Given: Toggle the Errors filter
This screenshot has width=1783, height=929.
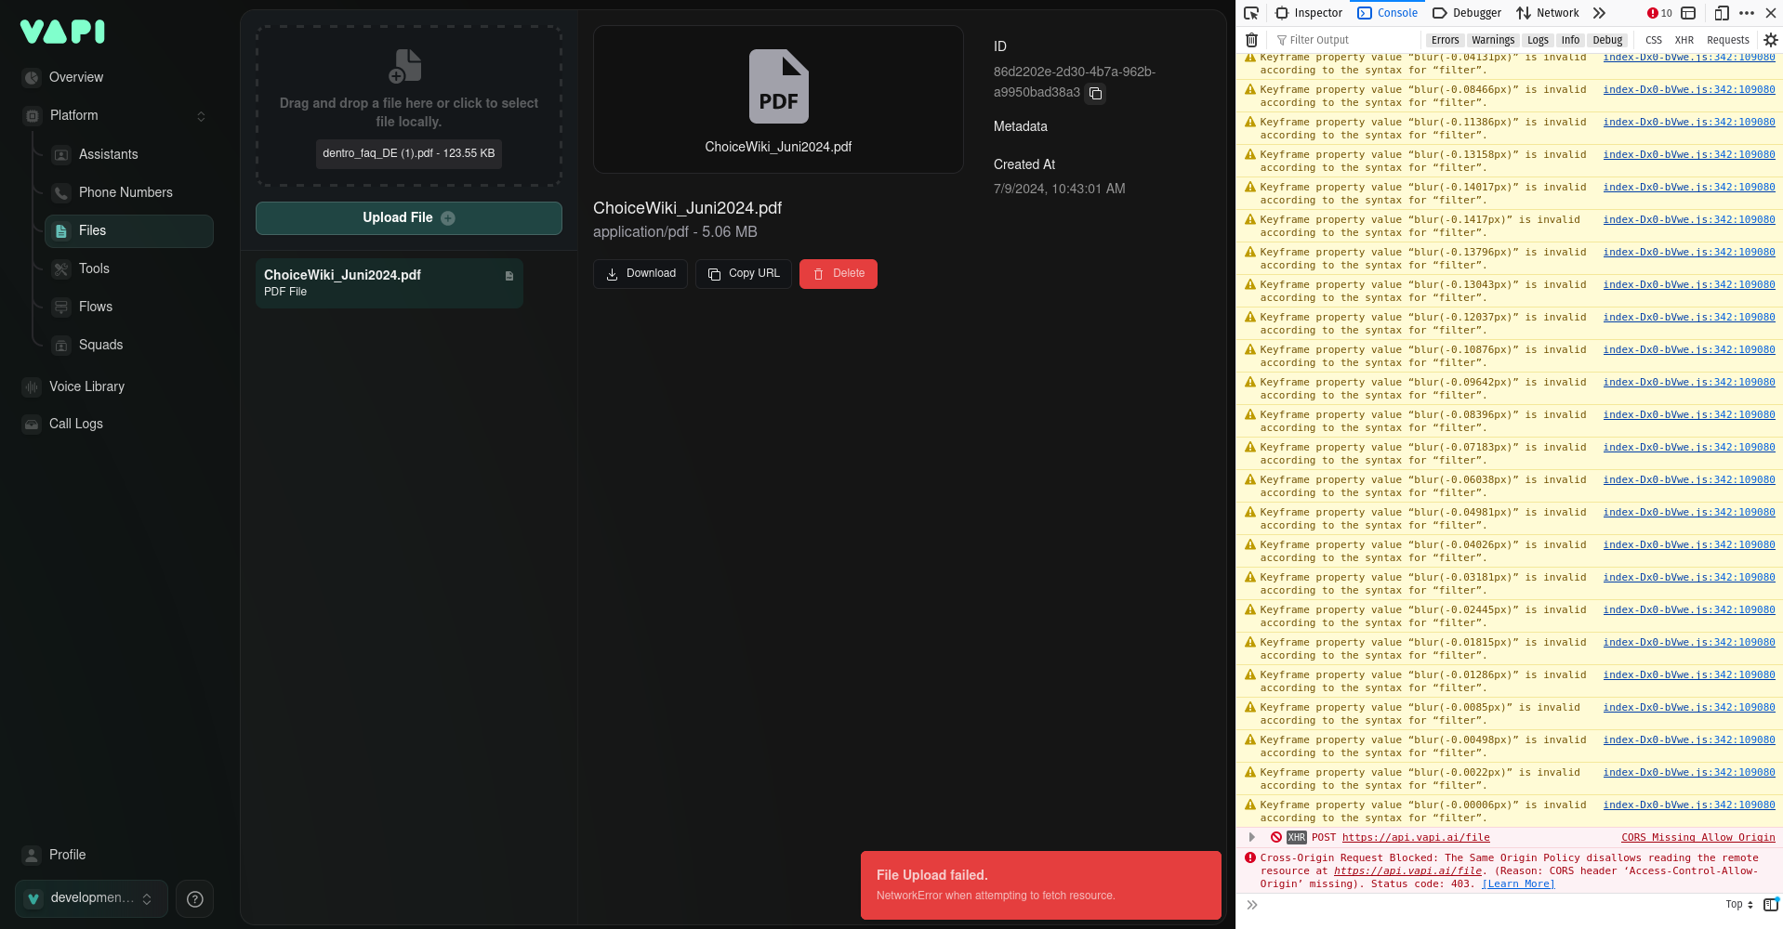Looking at the screenshot, I should click(x=1445, y=40).
